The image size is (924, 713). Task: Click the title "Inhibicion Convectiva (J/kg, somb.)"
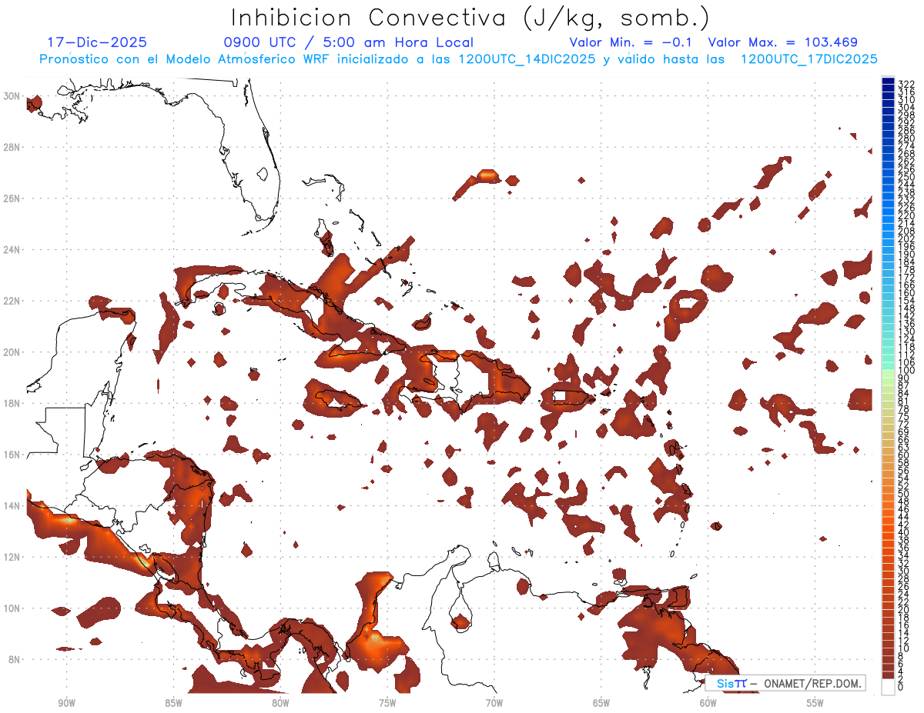pos(470,18)
